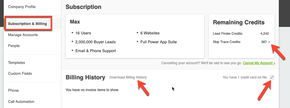The image size is (290, 108).
Task: Click the 'Full Power App Suite' feature item
Action: 159,42
